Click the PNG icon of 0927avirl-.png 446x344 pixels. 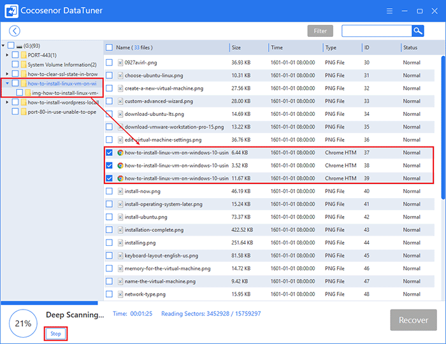click(120, 62)
